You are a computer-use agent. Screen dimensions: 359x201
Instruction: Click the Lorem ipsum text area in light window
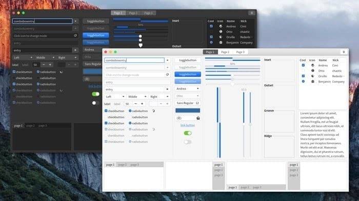[323, 135]
